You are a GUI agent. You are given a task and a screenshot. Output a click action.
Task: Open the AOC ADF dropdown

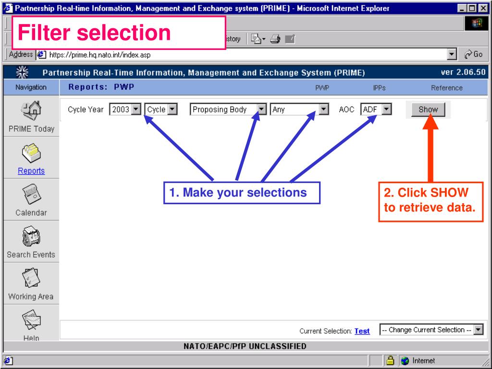tap(376, 109)
